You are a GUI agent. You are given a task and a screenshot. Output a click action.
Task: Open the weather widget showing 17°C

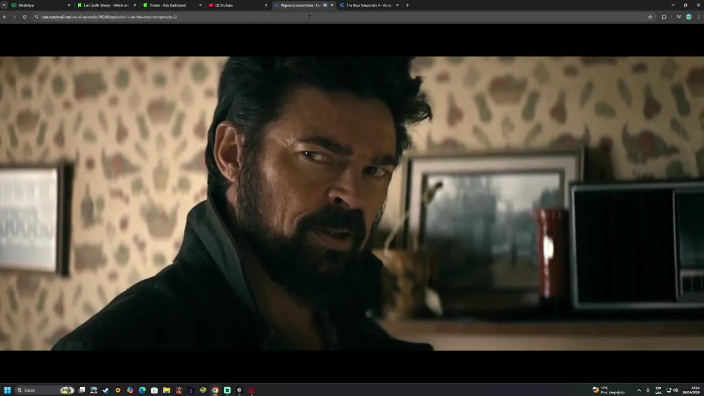[608, 390]
